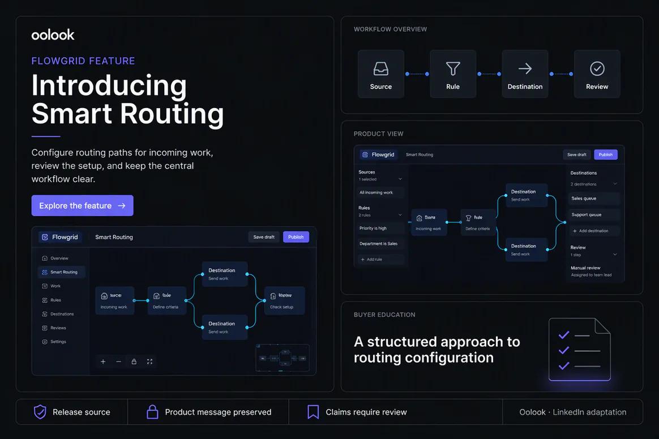Zoom in with the plus canvas control

click(x=103, y=361)
